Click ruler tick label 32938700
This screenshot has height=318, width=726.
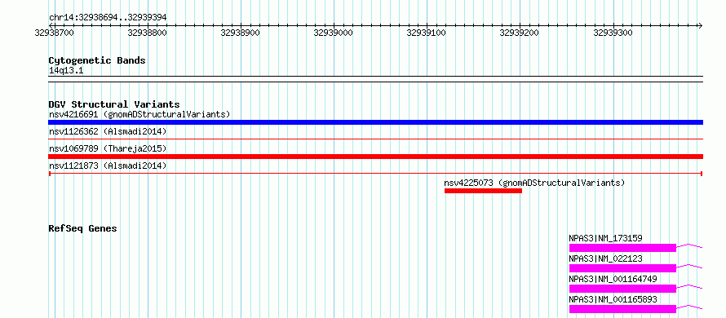(54, 33)
